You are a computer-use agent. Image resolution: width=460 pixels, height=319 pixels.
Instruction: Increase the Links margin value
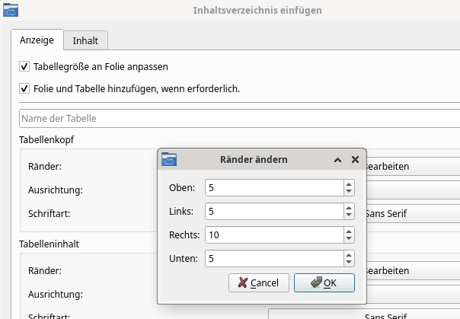click(x=349, y=208)
